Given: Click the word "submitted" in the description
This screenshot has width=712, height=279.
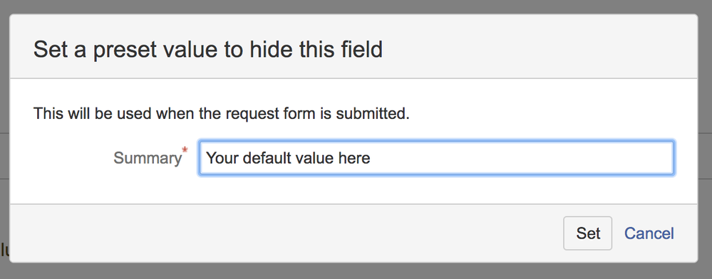Looking at the screenshot, I should pyautogui.click(x=371, y=113).
